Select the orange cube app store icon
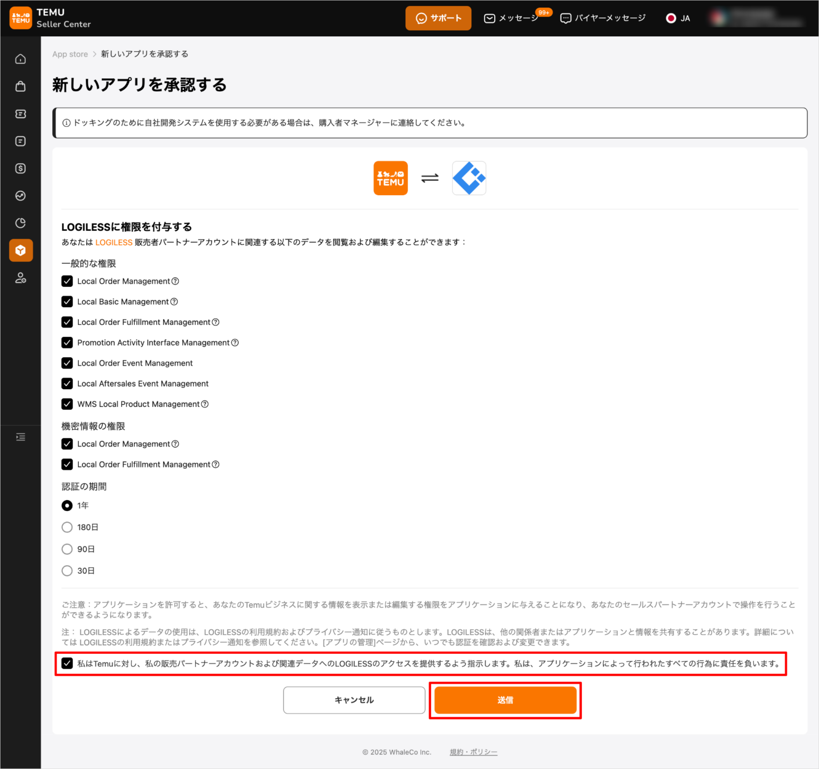819x769 pixels. click(x=21, y=251)
